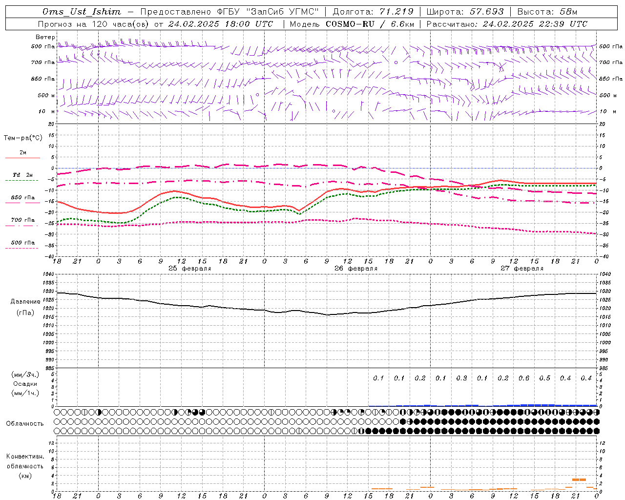Click the Осадки panel label
625x500 pixels.
click(x=25, y=384)
